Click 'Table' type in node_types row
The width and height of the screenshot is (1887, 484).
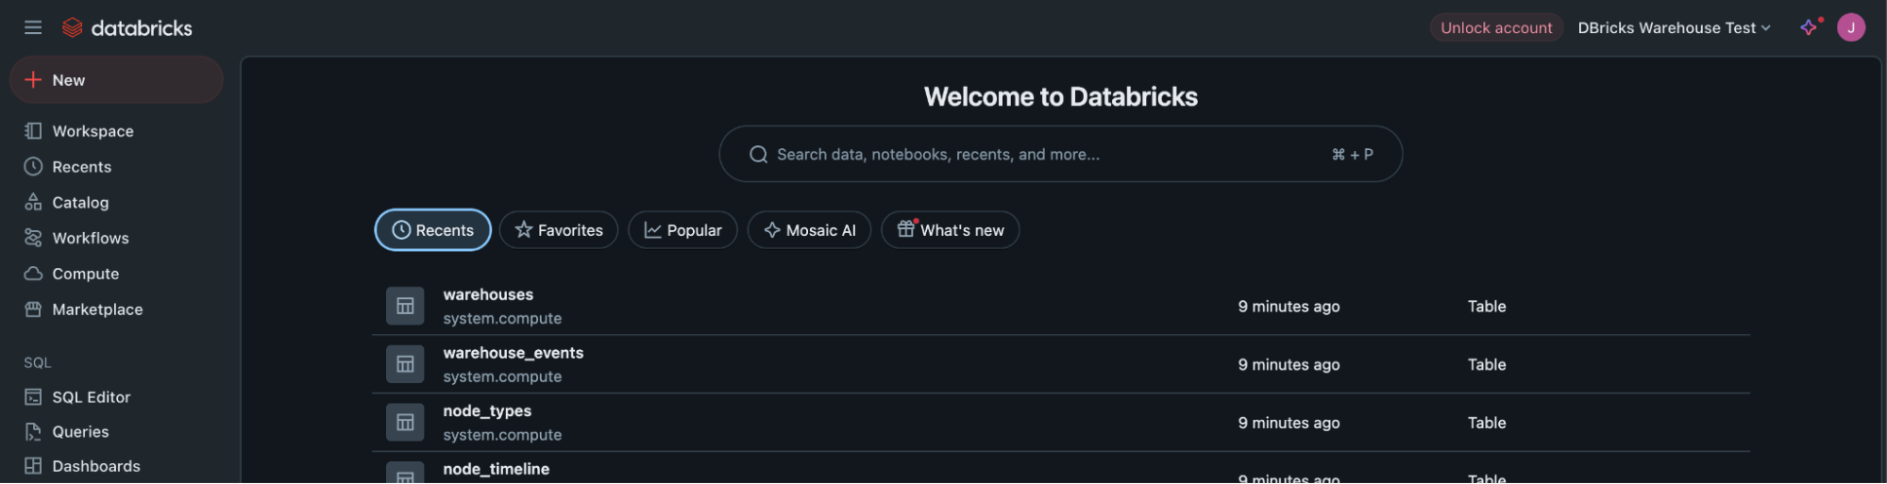point(1487,423)
